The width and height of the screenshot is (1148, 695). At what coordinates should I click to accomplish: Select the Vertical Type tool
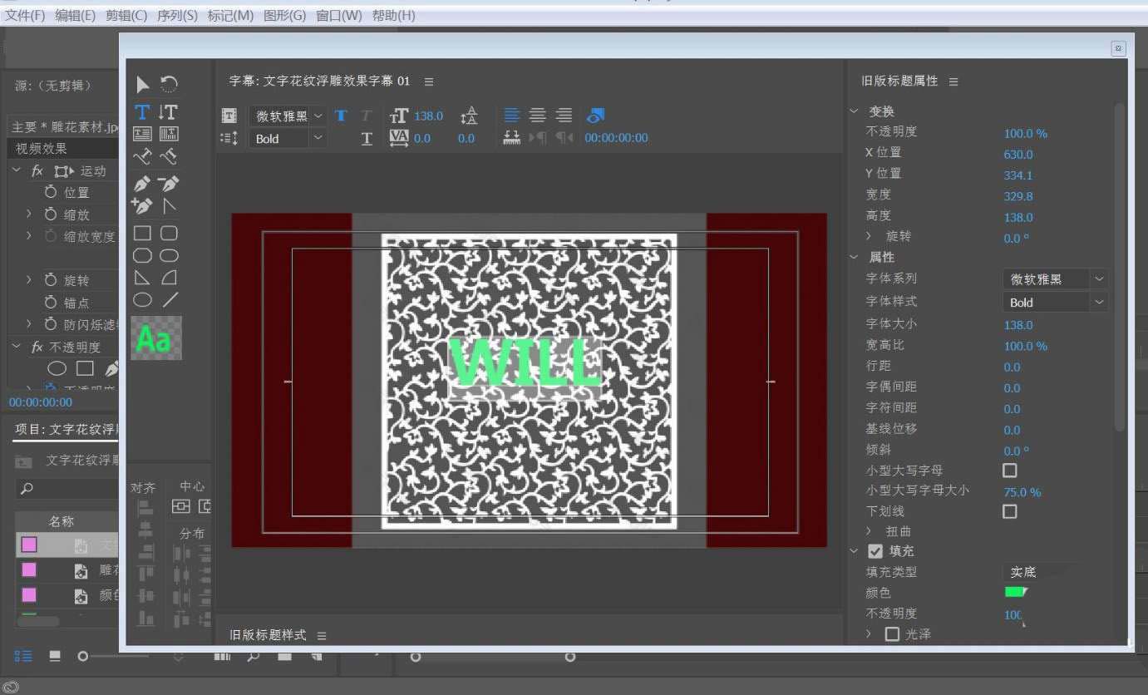point(169,112)
